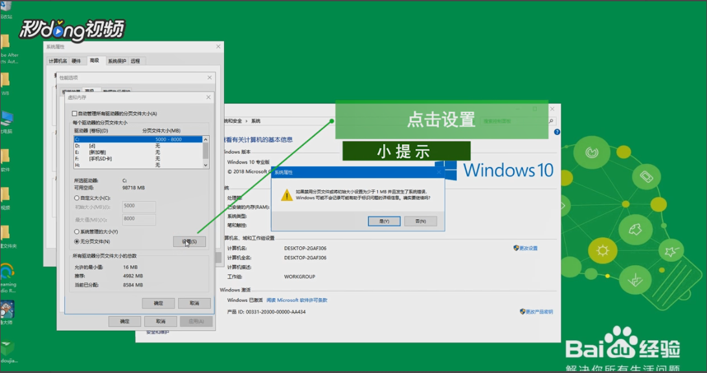Click the 最大值 field showing 8000
The image size is (707, 373).
[x=139, y=219]
